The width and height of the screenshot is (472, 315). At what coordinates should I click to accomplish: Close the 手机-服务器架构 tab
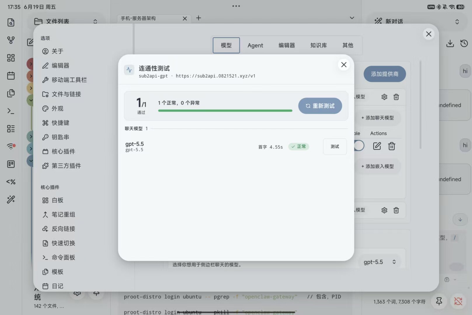185,18
